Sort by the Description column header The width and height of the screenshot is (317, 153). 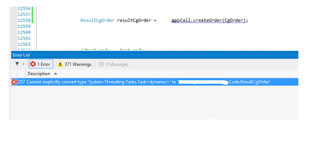click(x=39, y=74)
